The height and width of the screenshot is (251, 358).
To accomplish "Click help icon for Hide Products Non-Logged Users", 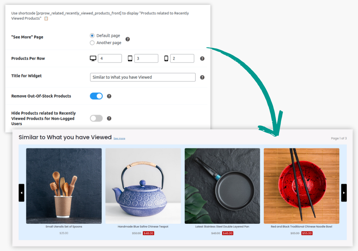I will click(109, 118).
